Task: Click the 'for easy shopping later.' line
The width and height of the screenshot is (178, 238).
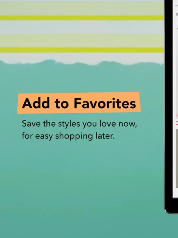Action: point(68,136)
